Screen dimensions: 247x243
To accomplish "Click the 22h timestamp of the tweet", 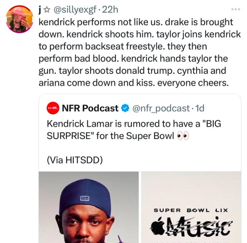I will pos(110,10).
